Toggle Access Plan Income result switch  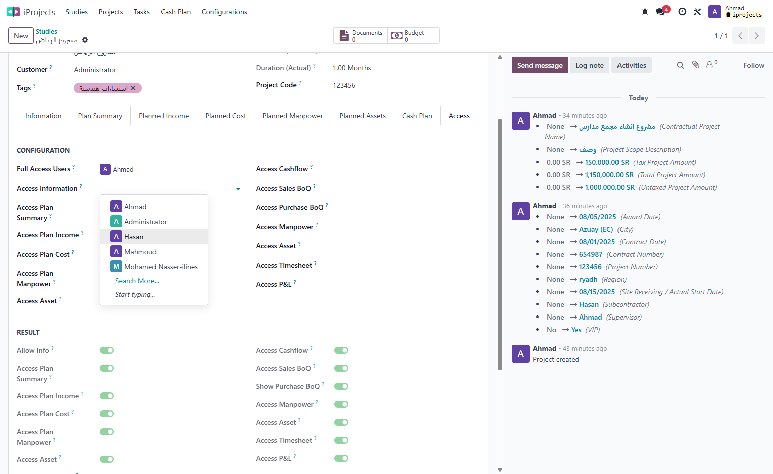pos(107,396)
